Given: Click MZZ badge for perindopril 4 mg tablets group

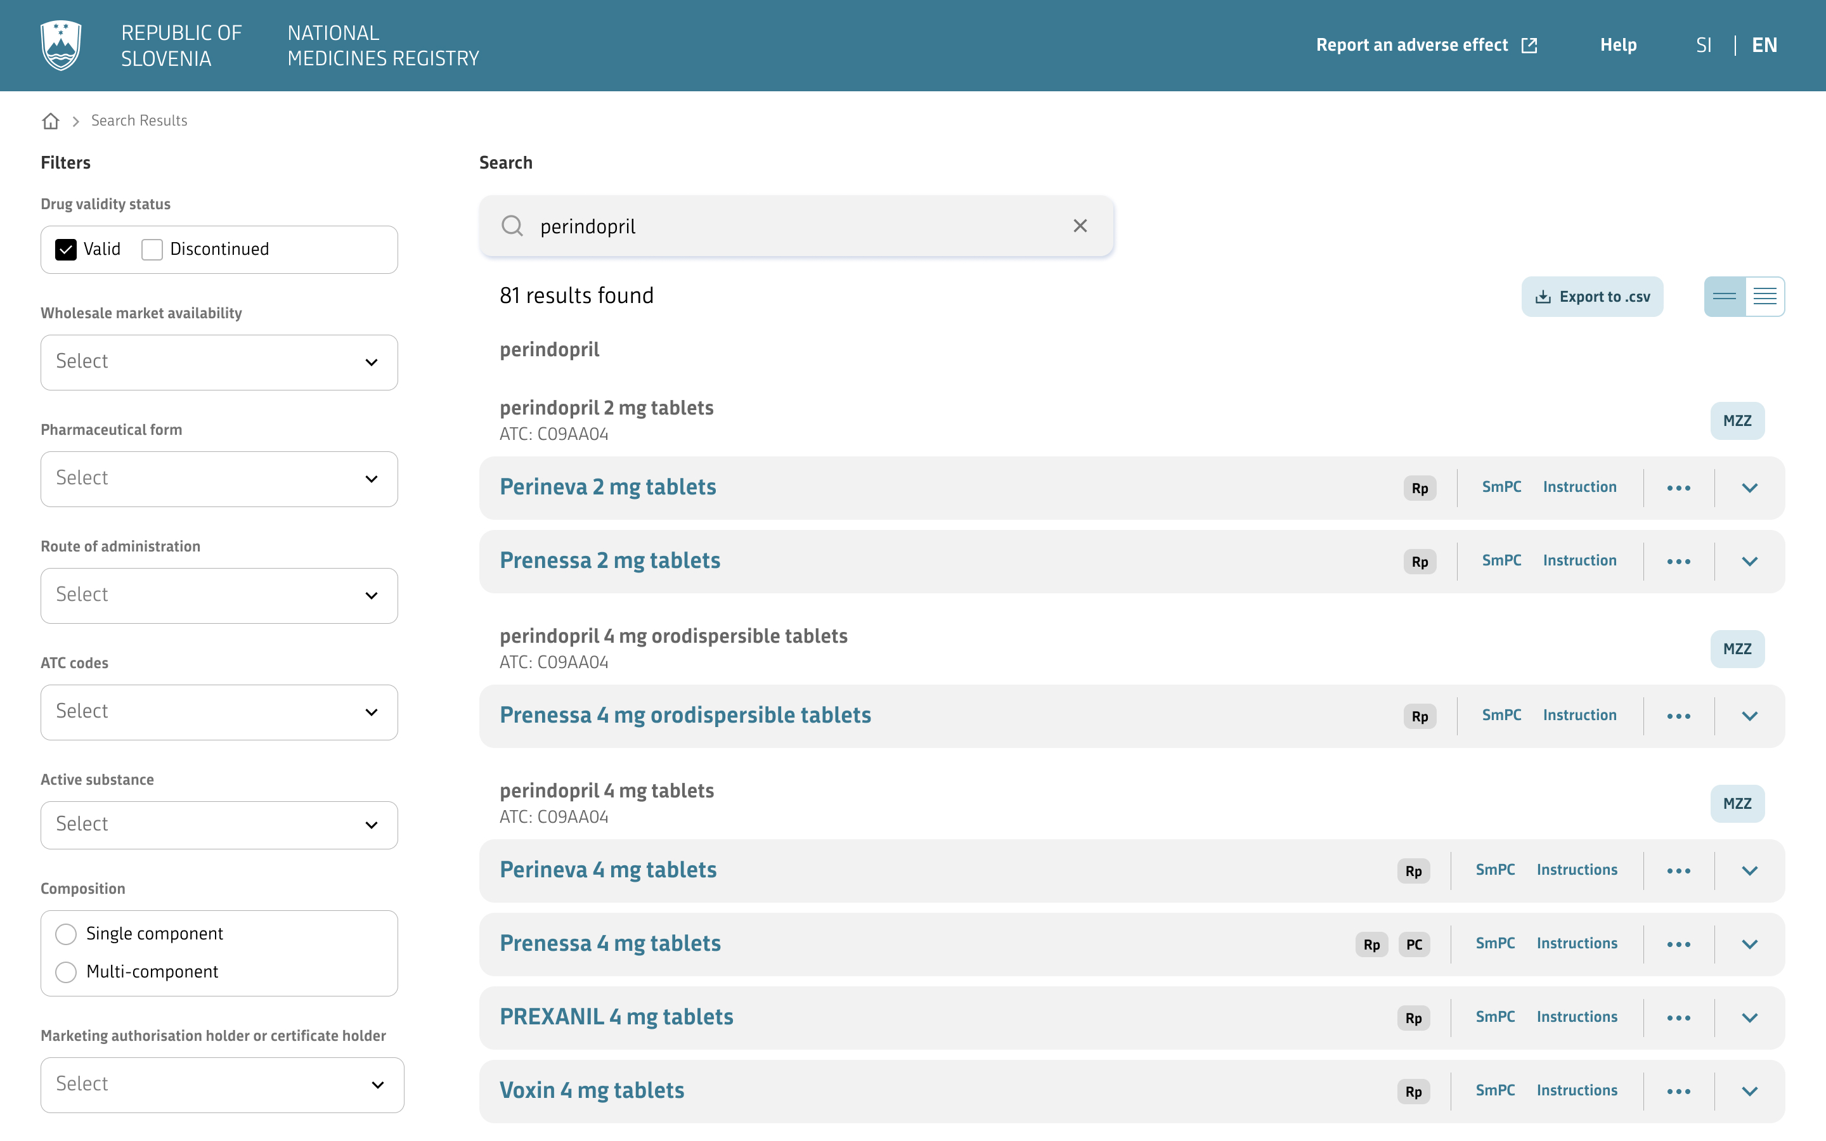Looking at the screenshot, I should pos(1737,804).
